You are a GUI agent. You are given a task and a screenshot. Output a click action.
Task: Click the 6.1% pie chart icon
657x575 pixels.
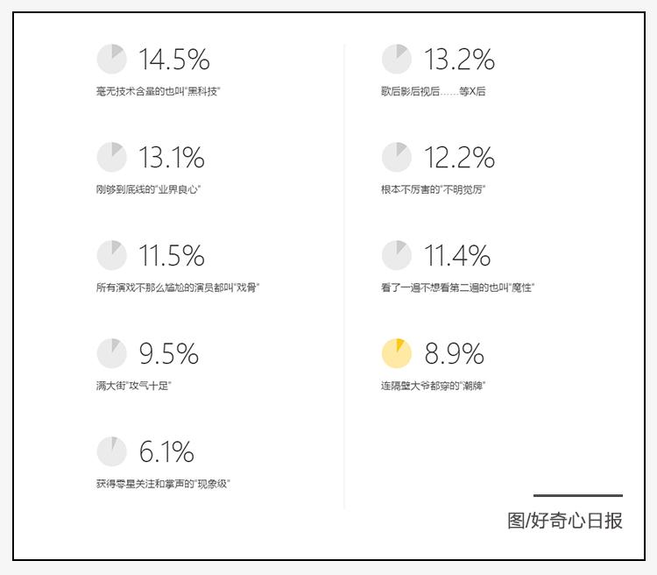[112, 451]
